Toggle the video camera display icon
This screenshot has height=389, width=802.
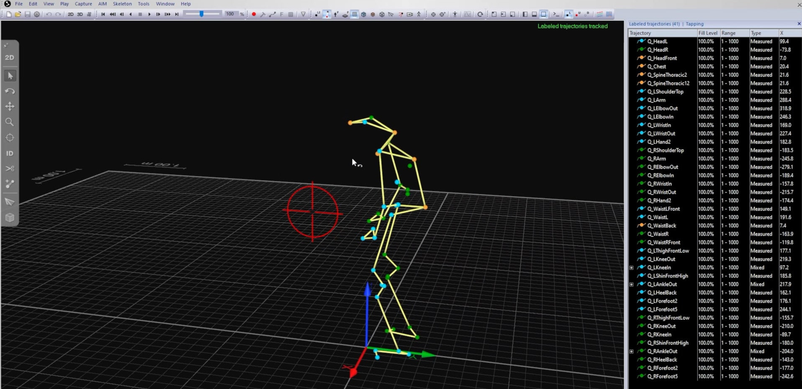(410, 14)
